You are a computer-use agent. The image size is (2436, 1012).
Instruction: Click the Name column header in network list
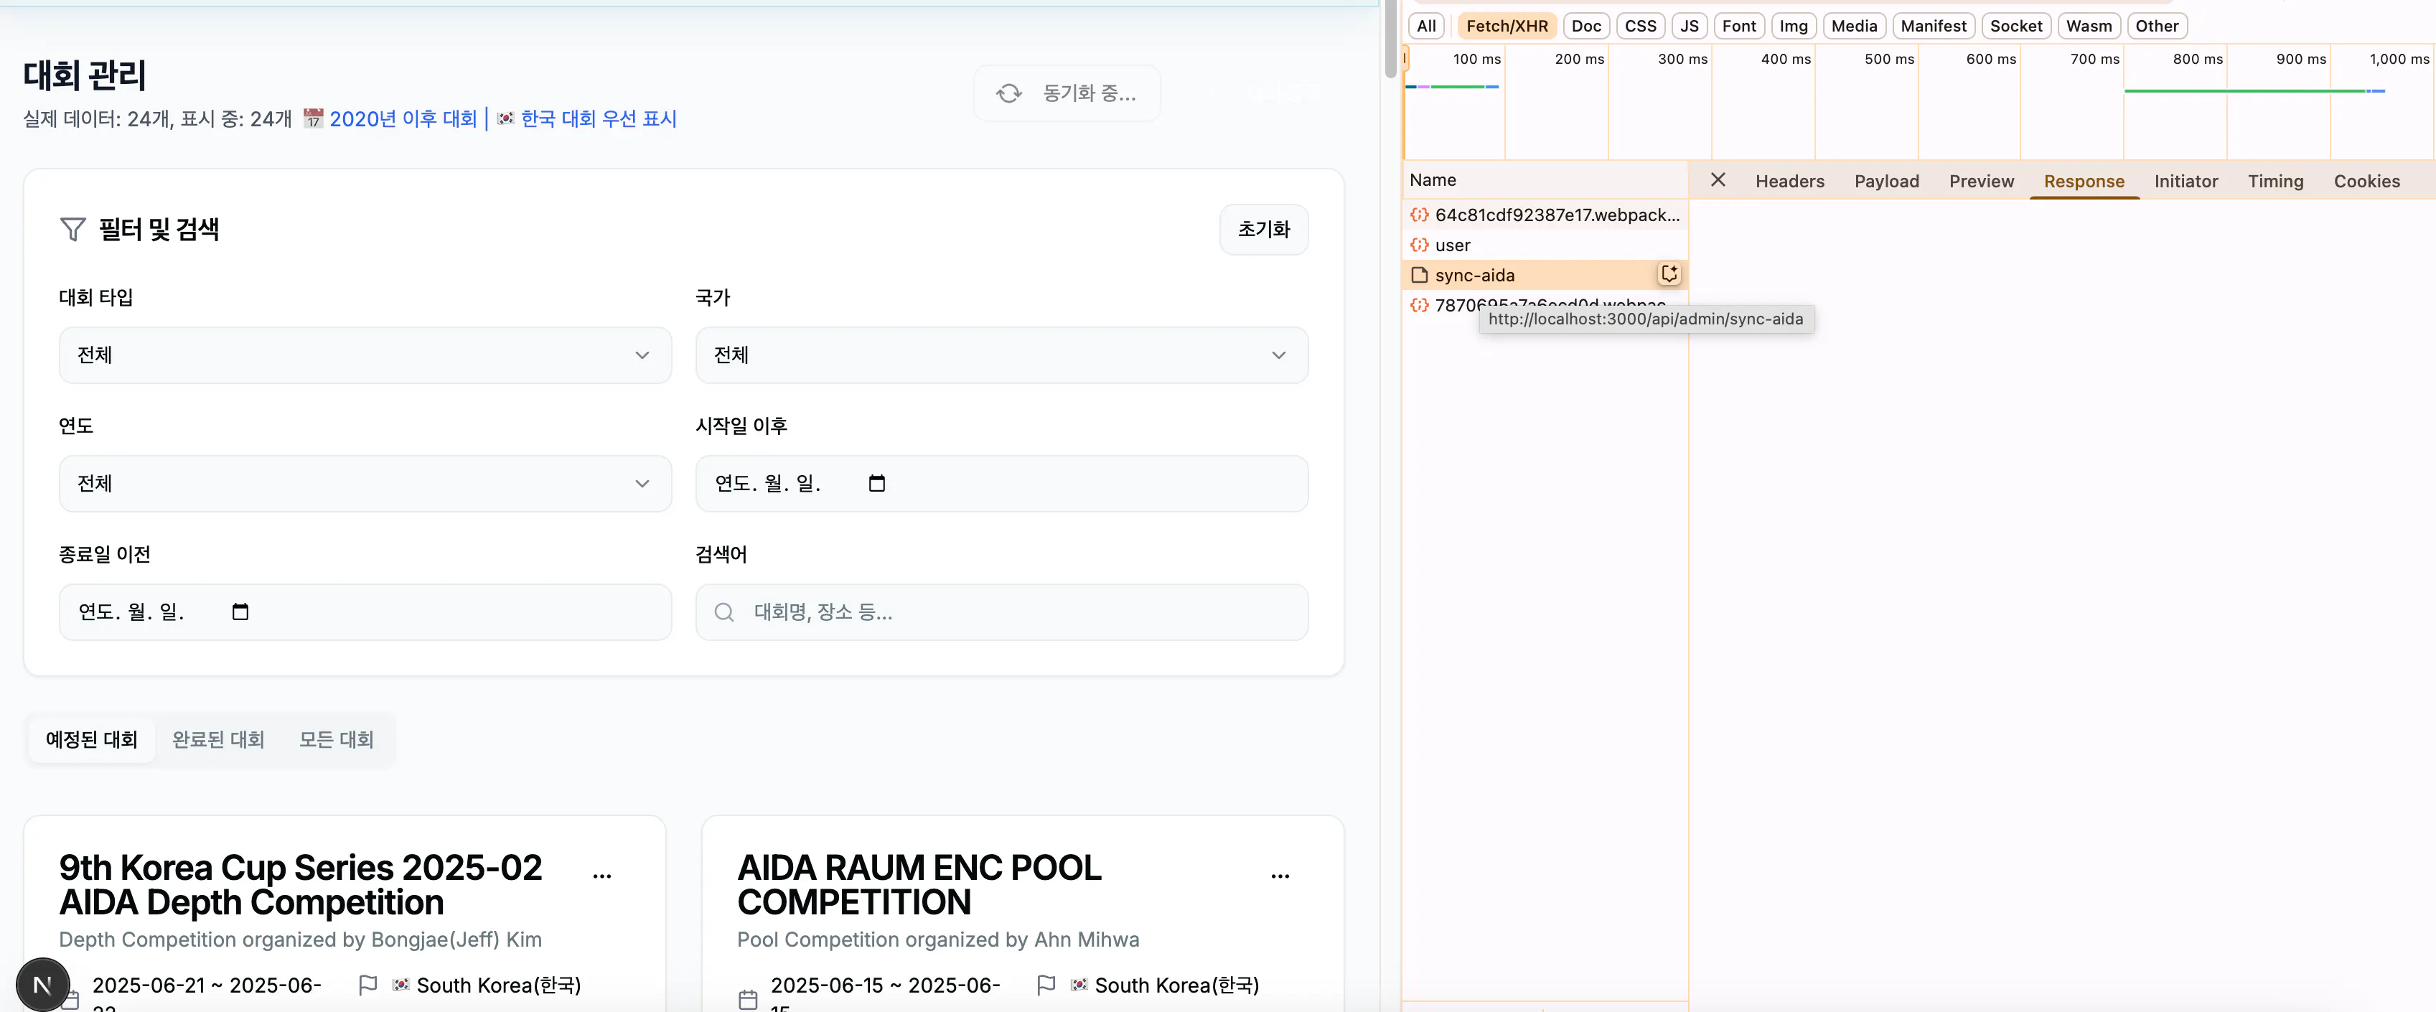point(1545,179)
